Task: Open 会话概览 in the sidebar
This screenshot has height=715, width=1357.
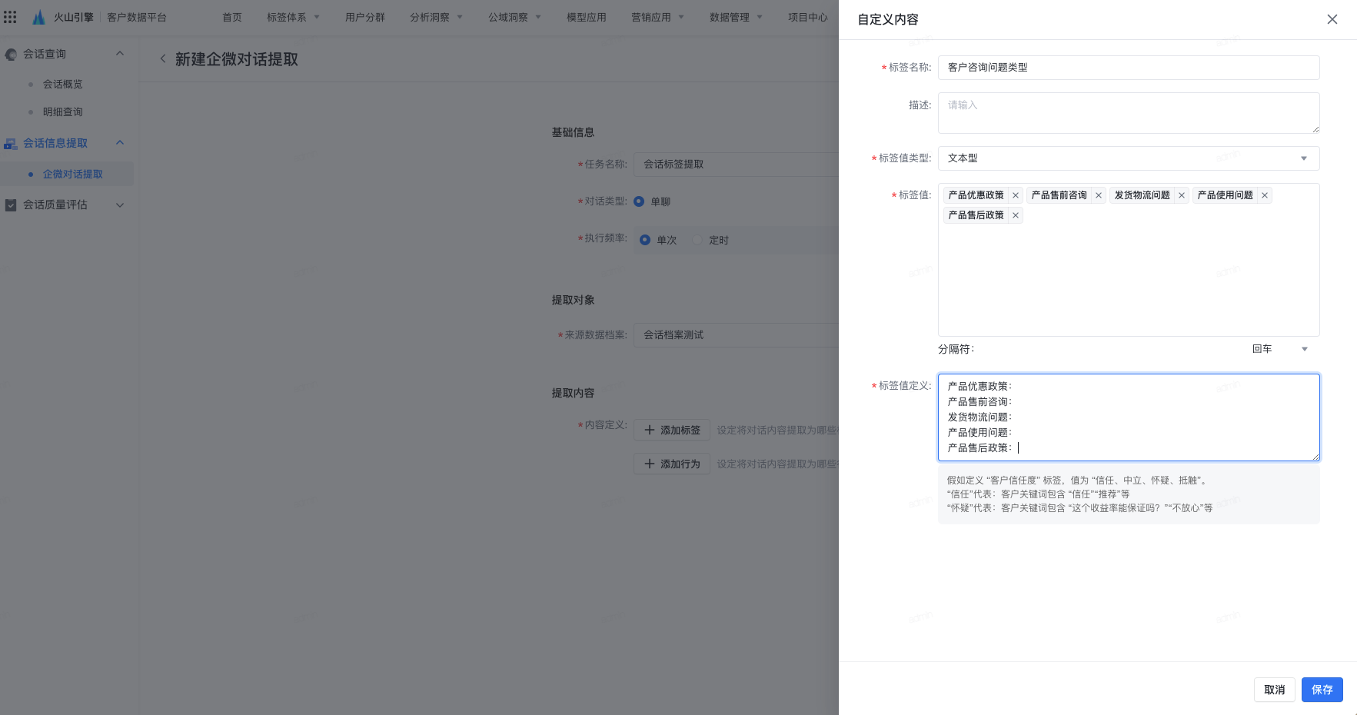Action: pyautogui.click(x=63, y=85)
